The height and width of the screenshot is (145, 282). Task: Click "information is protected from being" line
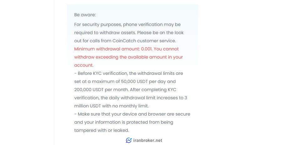pyautogui.click(x=134, y=122)
